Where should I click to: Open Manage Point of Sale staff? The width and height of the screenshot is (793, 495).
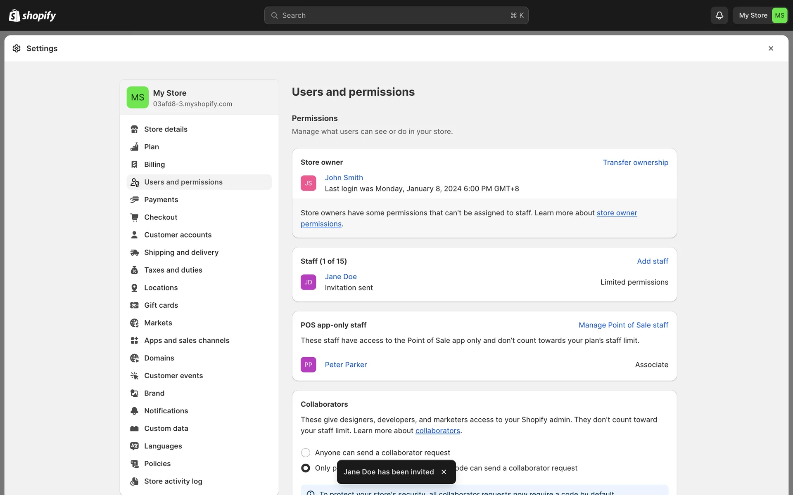[x=623, y=325]
